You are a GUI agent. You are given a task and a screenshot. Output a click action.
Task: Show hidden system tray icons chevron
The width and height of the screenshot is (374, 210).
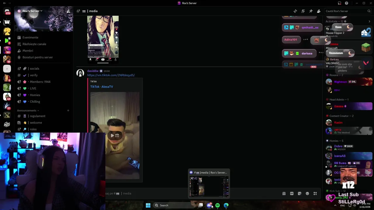[x=335, y=205]
